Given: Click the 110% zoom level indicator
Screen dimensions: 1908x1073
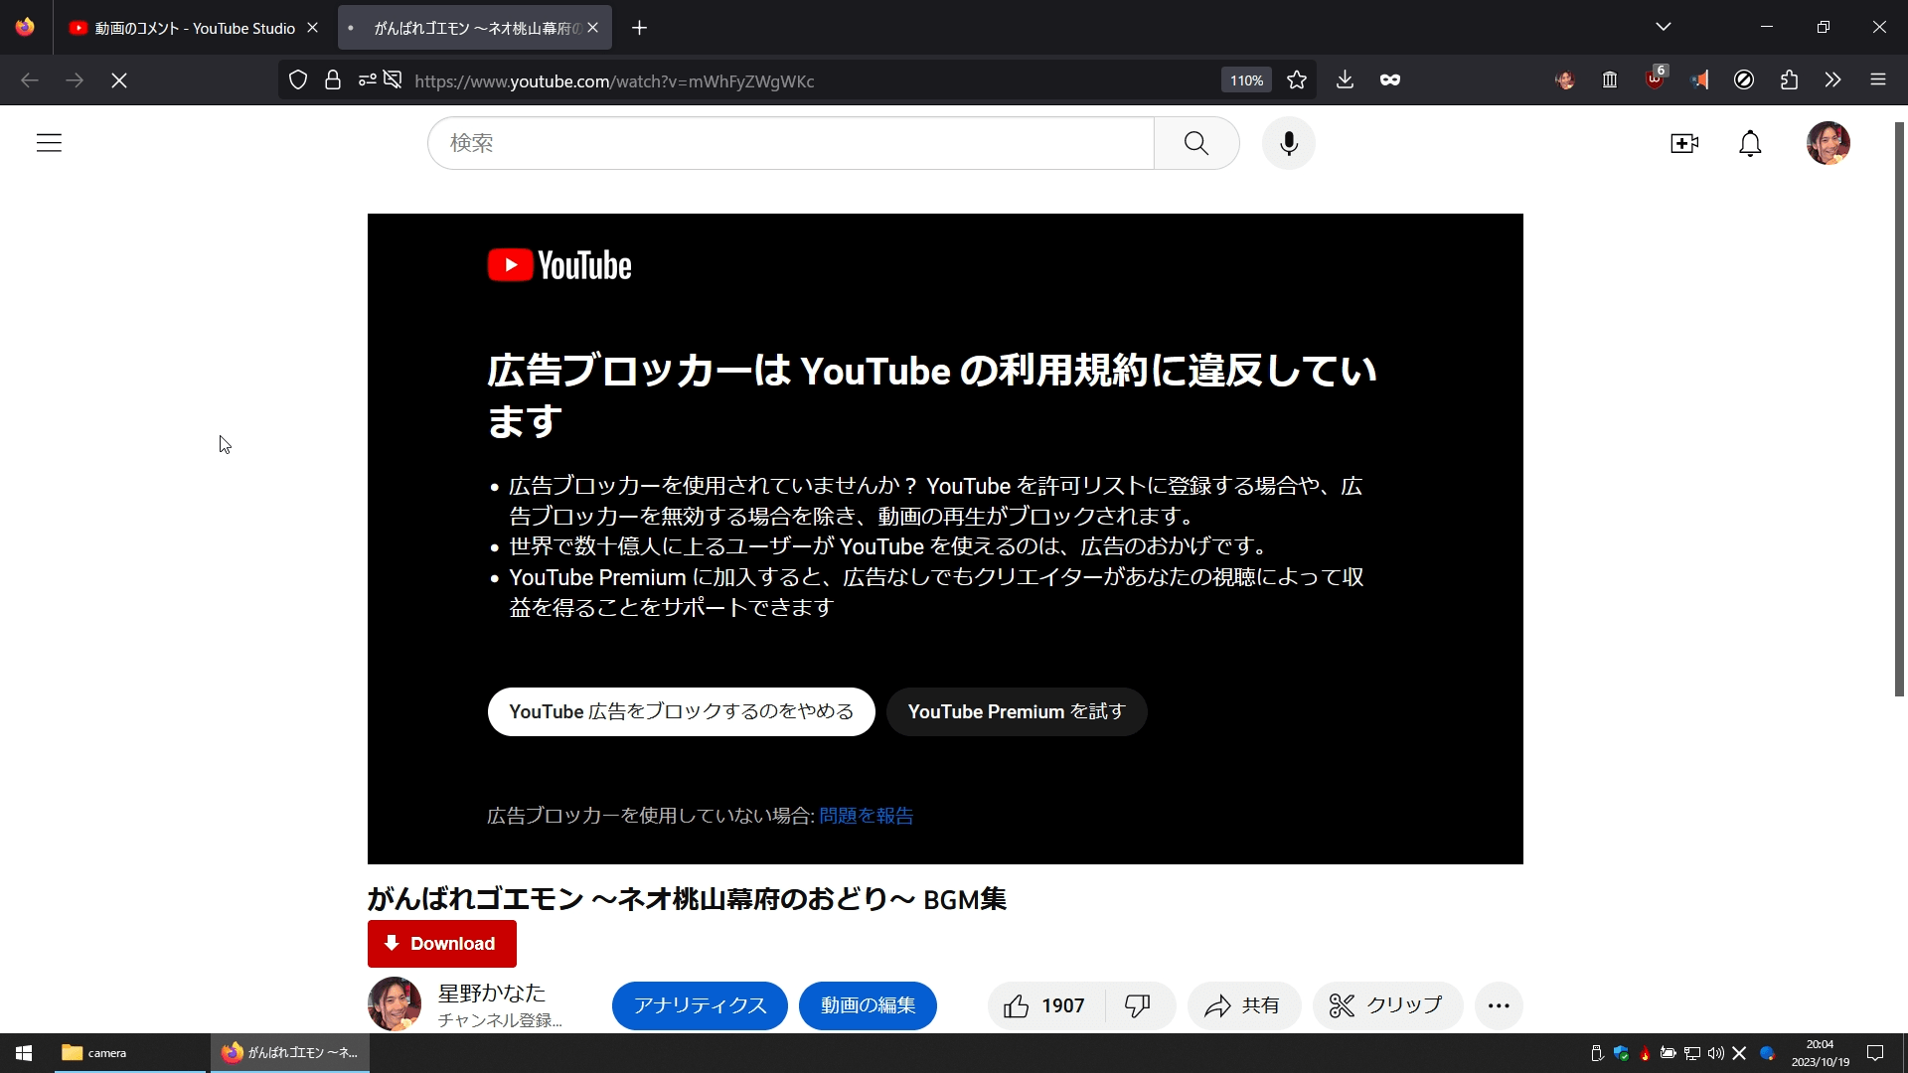Looking at the screenshot, I should tap(1246, 80).
